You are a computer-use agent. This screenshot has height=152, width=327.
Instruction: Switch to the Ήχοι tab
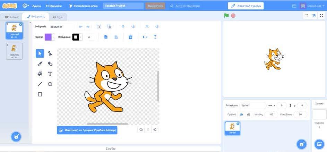click(58, 17)
